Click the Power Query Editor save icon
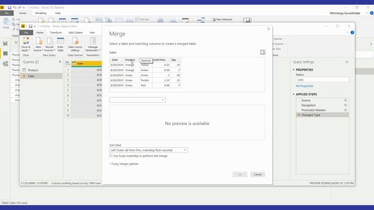This screenshot has width=374, height=210. tap(30, 26)
